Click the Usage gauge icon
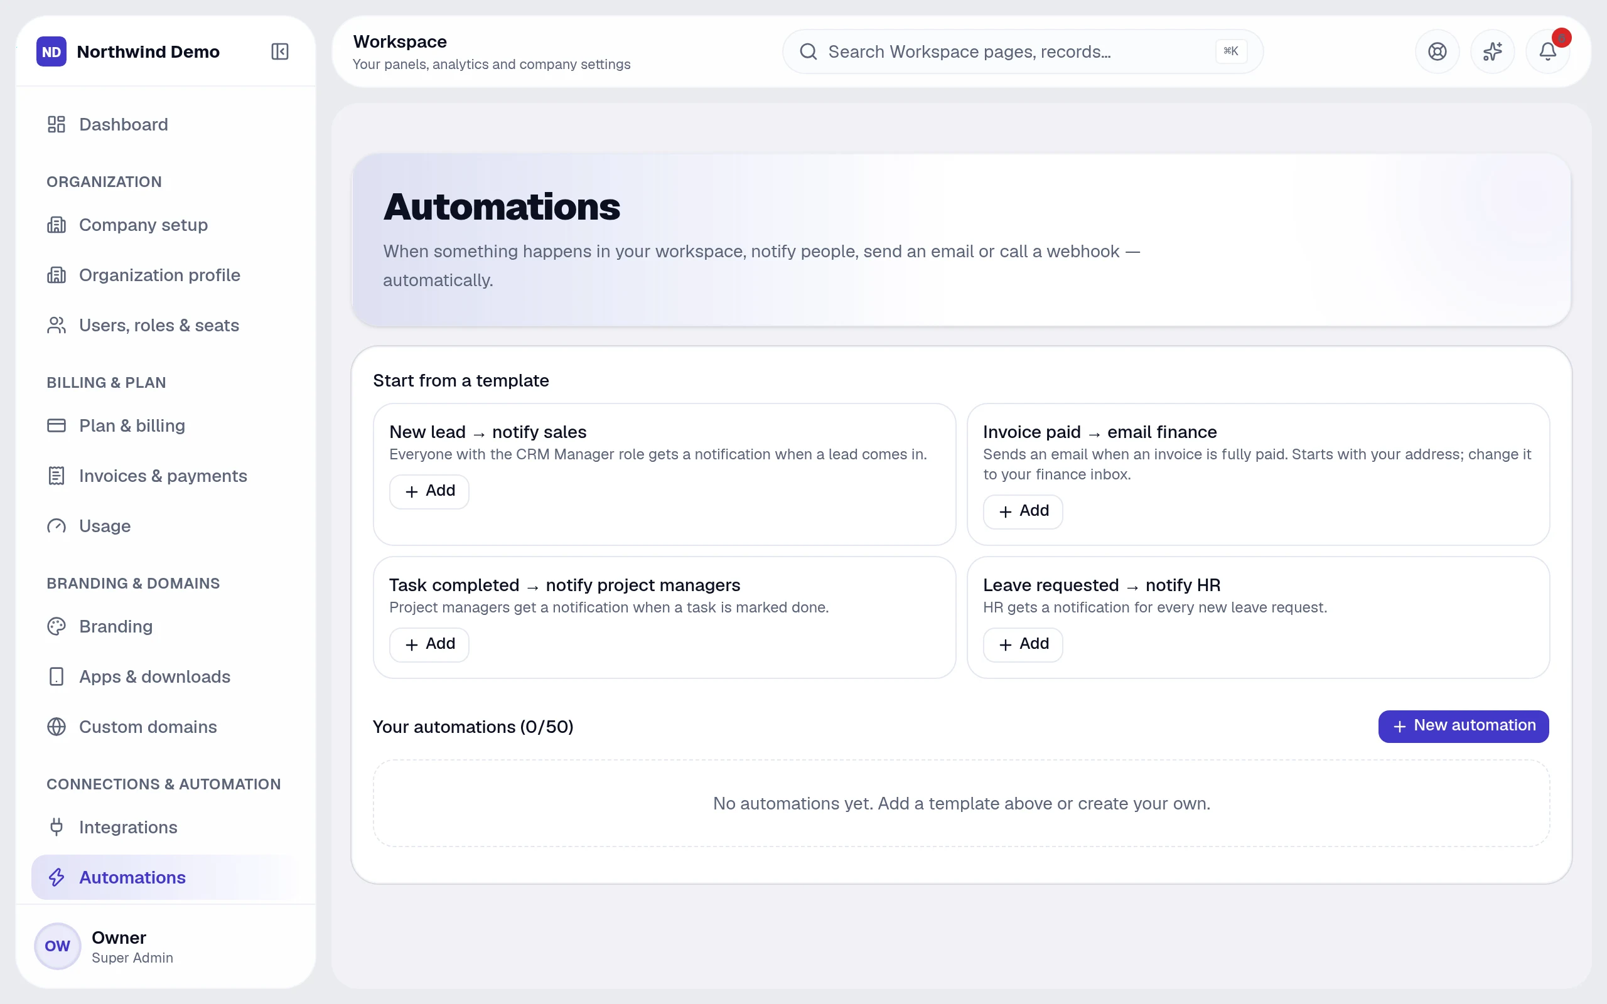The width and height of the screenshot is (1607, 1004). click(56, 526)
